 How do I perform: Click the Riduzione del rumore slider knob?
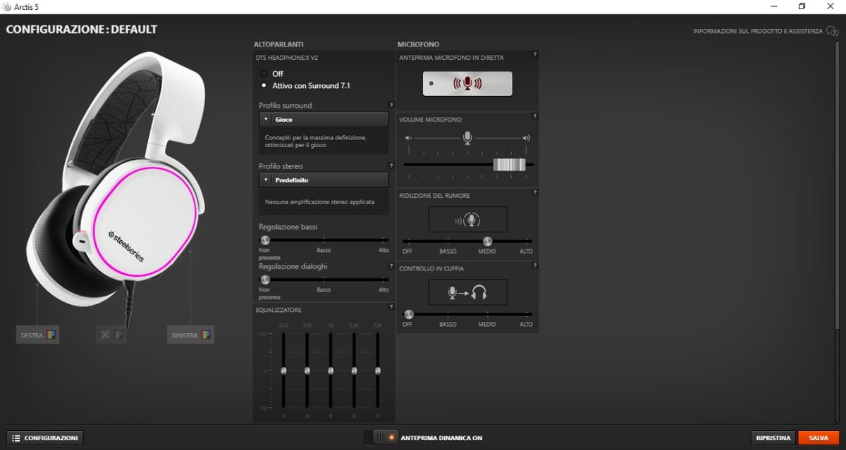[487, 242]
